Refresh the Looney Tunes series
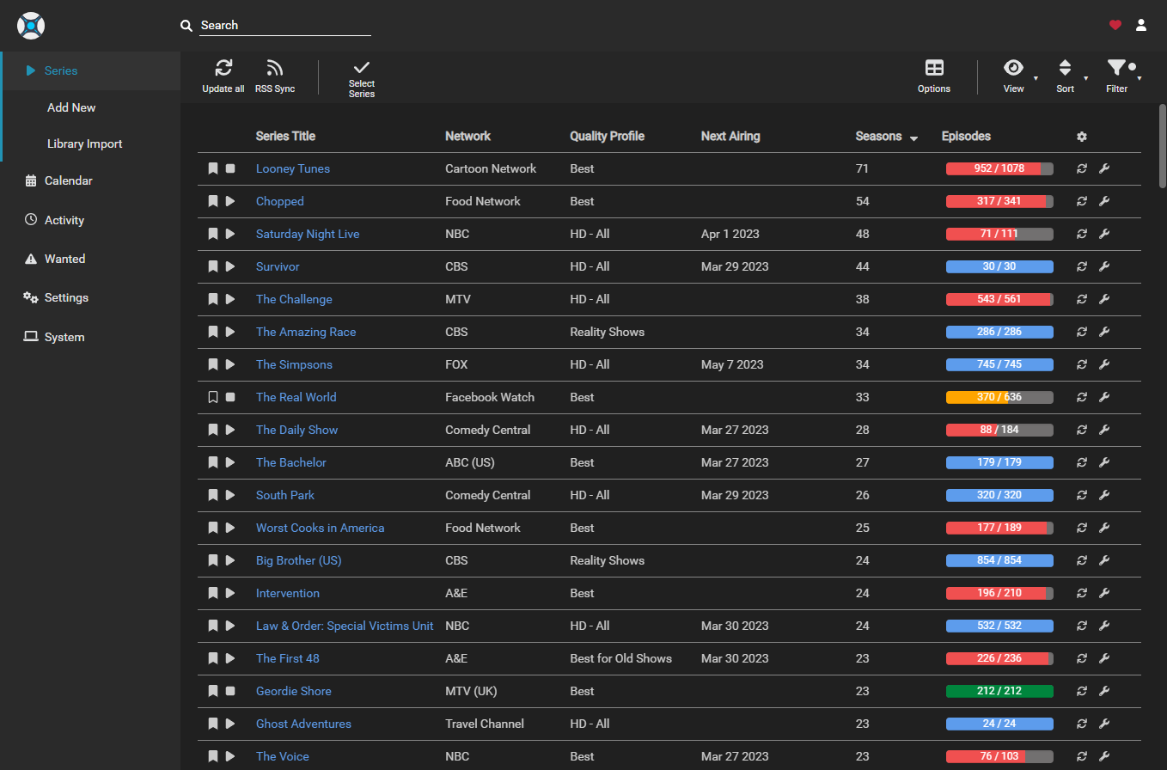 coord(1082,169)
